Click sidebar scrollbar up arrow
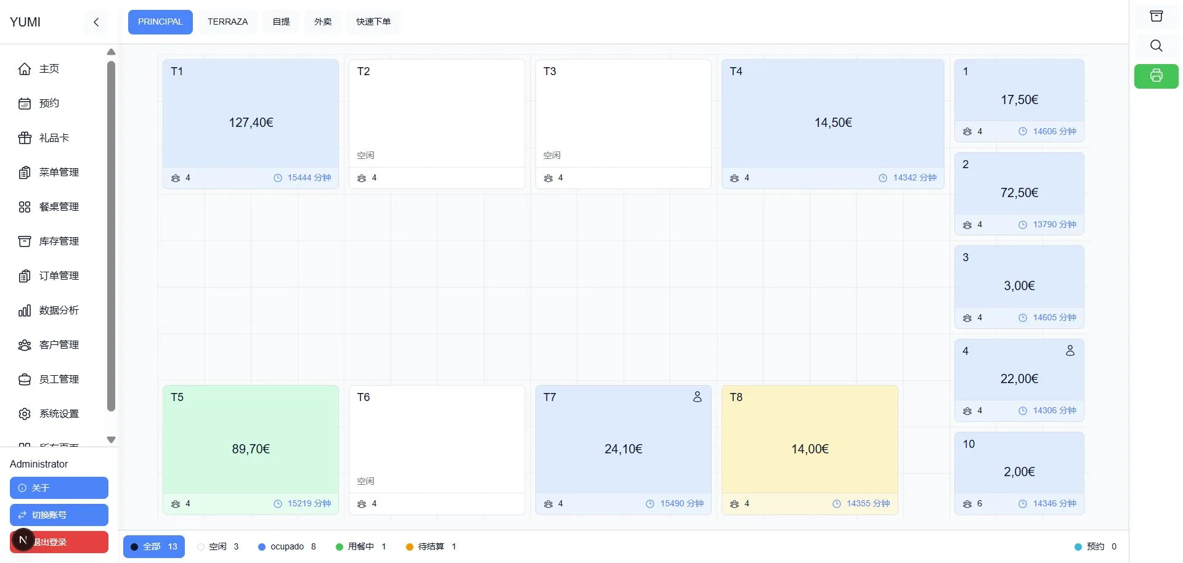Image resolution: width=1183 pixels, height=563 pixels. click(x=111, y=52)
